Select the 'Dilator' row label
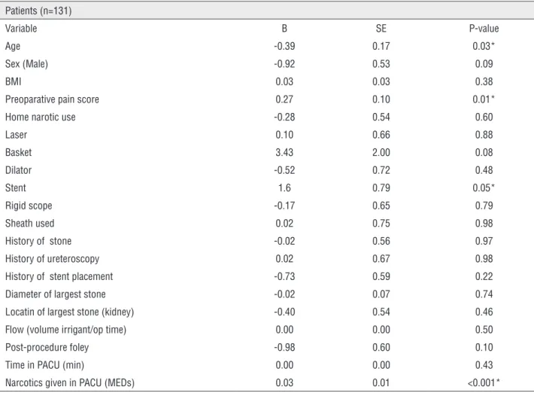This screenshot has height=393, width=534. pos(18,170)
